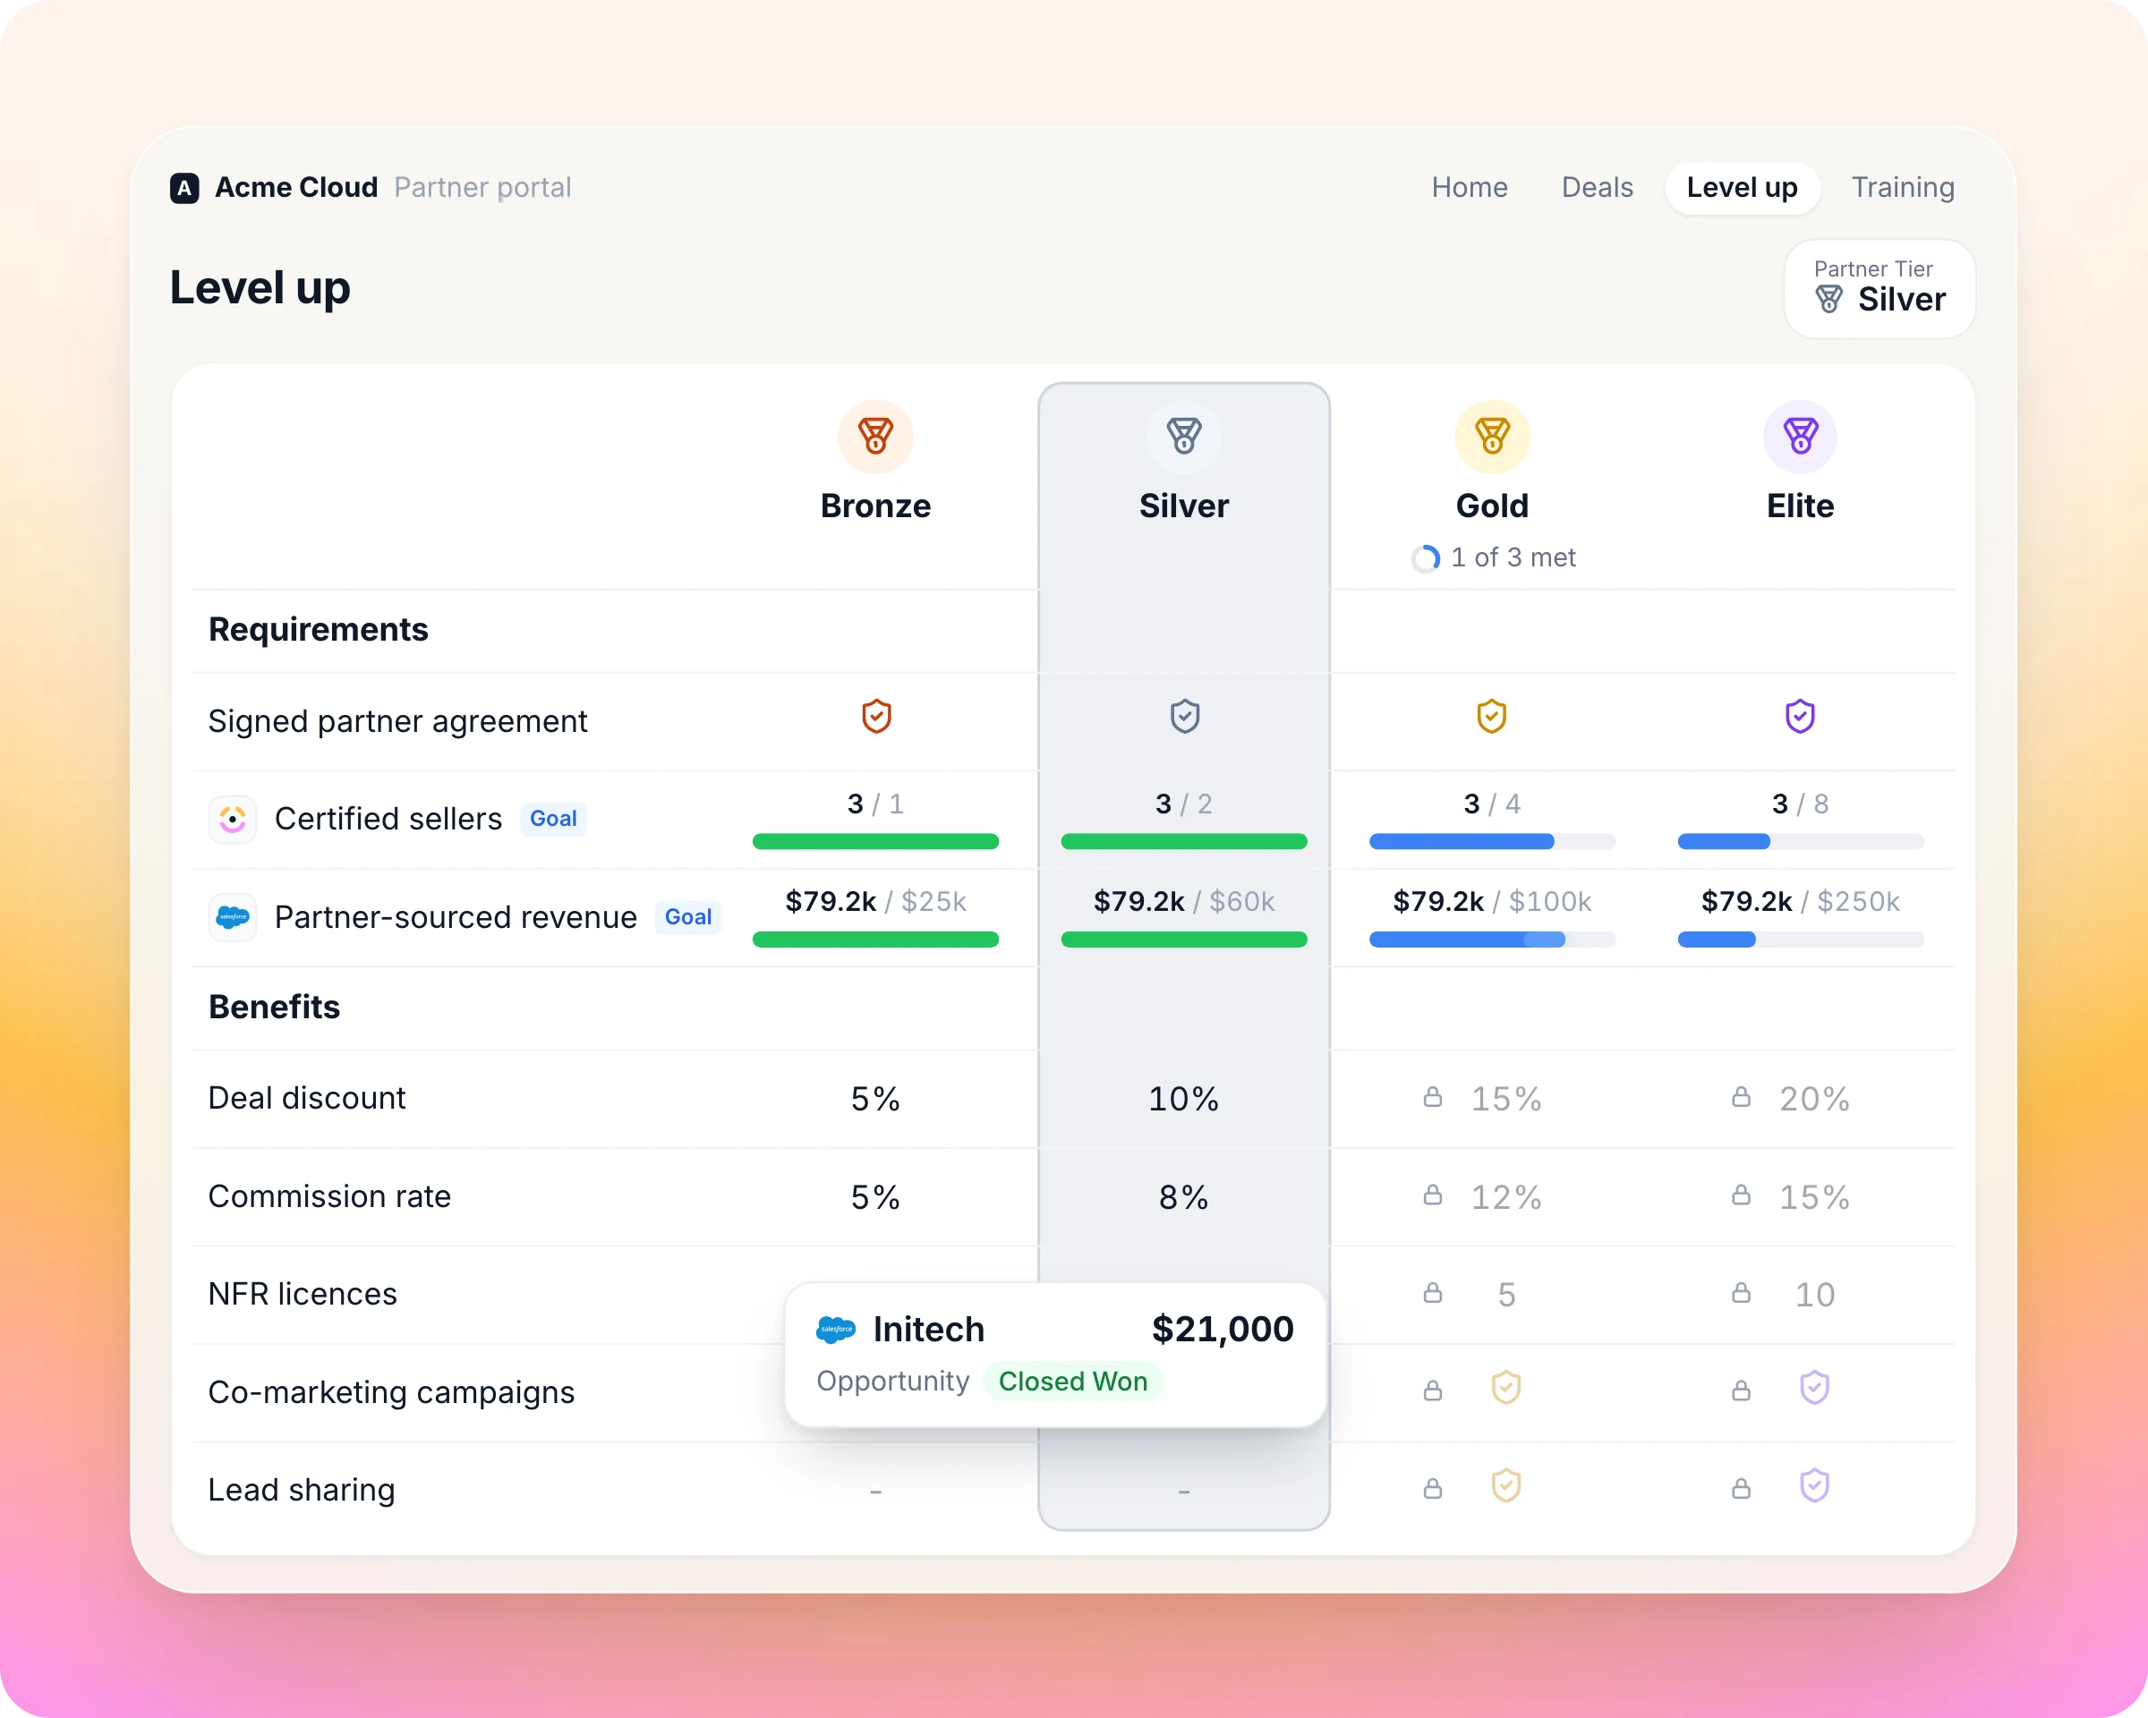Click the Salesforce icon beside Partner-sourced revenue
This screenshot has width=2148, height=1718.
(x=232, y=916)
